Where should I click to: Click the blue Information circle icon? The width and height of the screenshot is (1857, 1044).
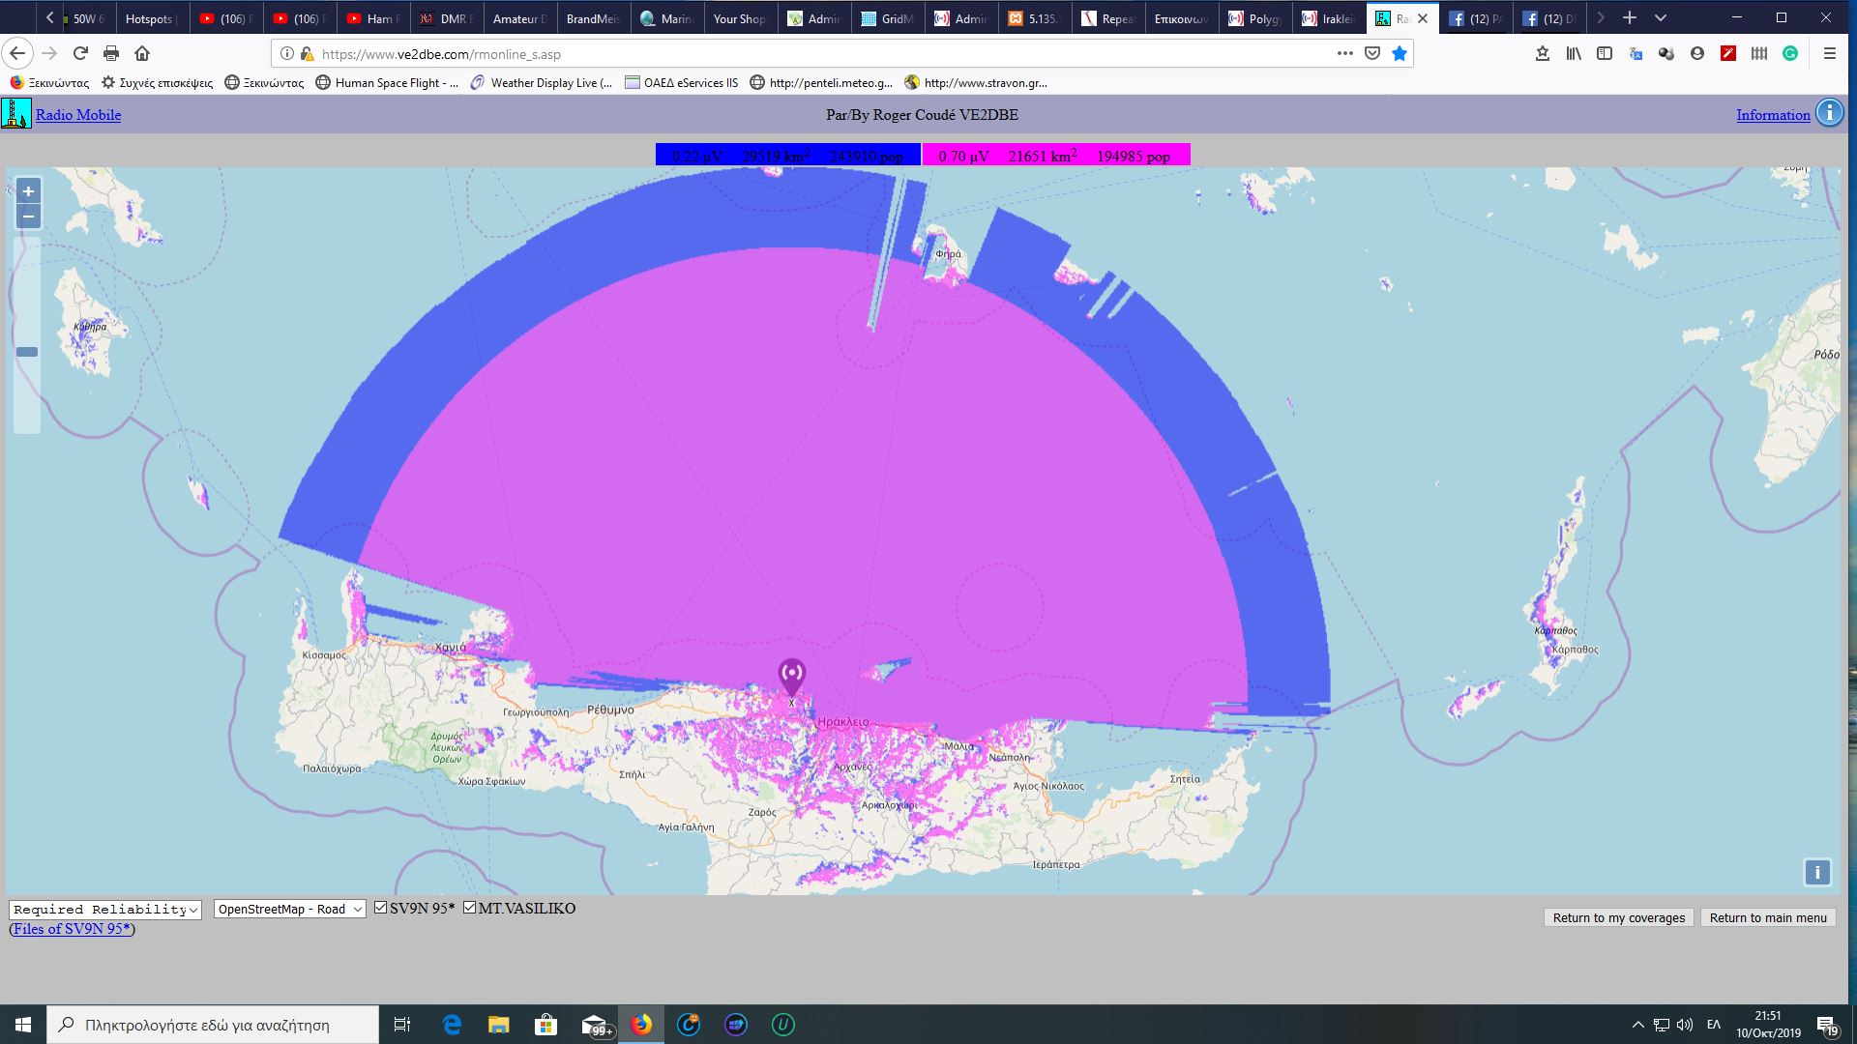[1829, 114]
